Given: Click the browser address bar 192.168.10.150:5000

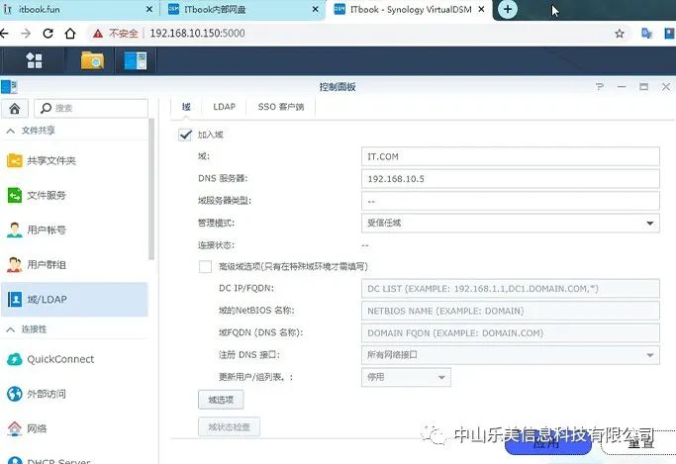Looking at the screenshot, I should pos(197,34).
